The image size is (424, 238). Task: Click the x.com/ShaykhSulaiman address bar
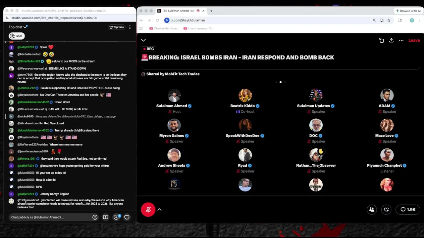(188, 20)
